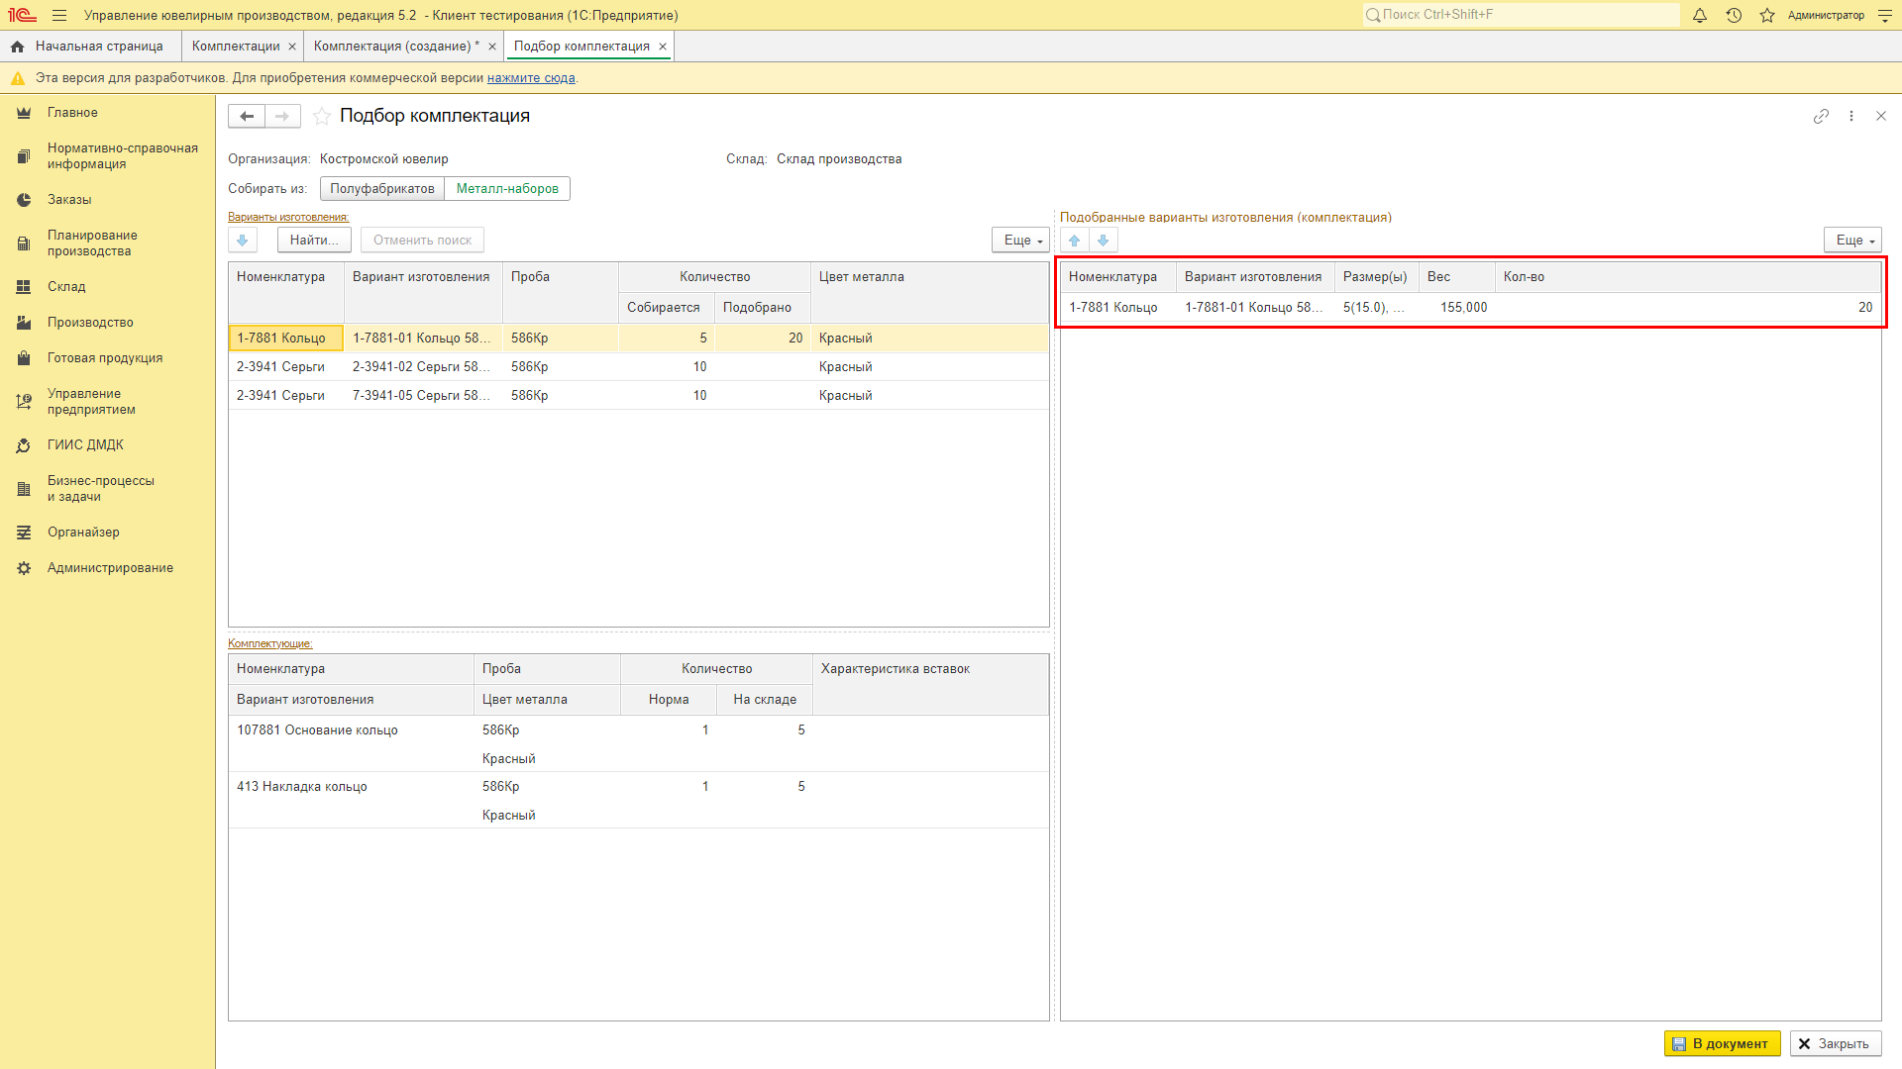The height and width of the screenshot is (1069, 1902).
Task: Open favorites star in title bar
Action: (x=1767, y=15)
